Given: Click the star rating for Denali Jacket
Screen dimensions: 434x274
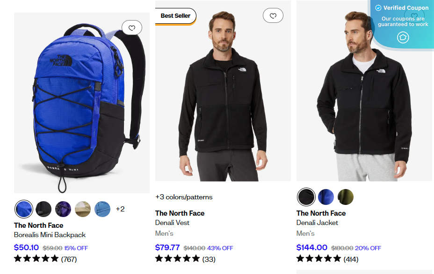Looking at the screenshot, I should [x=319, y=258].
